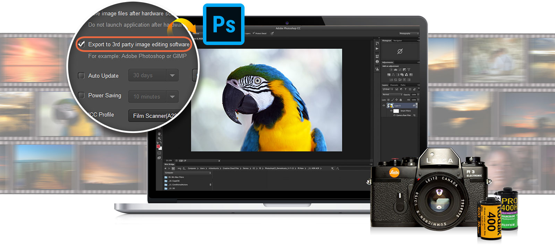Screen dimensions: 555x250
Task: Click the Fill 100% field
Action: (x=413, y=100)
